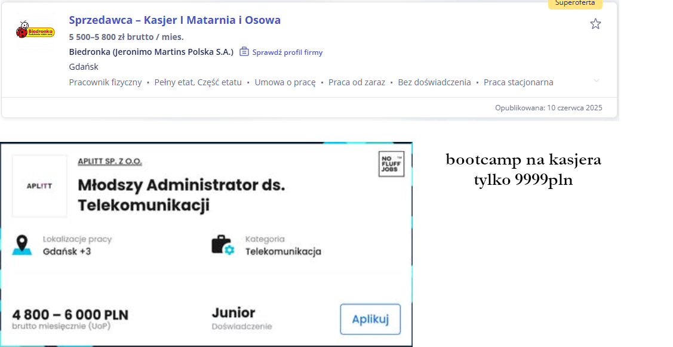The image size is (673, 347).
Task: Click the Praca od zaraz tag
Action: [357, 82]
